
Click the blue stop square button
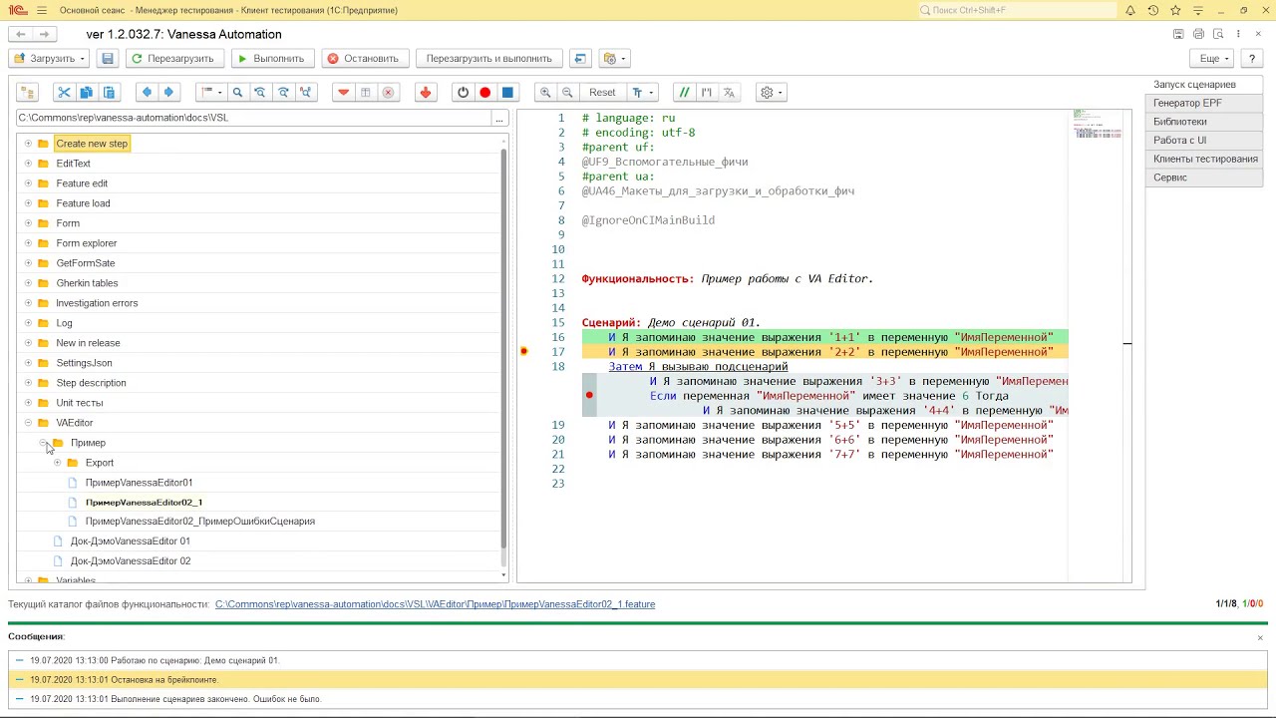point(507,93)
